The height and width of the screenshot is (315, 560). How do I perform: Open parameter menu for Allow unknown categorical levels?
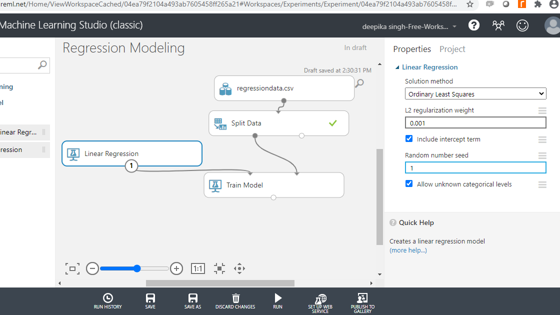542,184
